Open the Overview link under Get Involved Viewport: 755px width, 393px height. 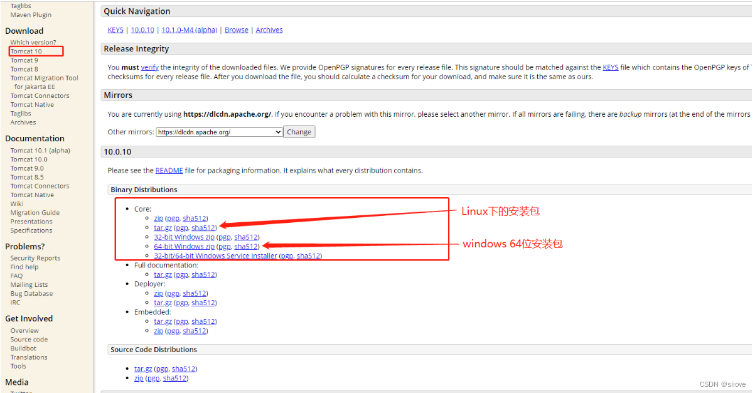(24, 331)
